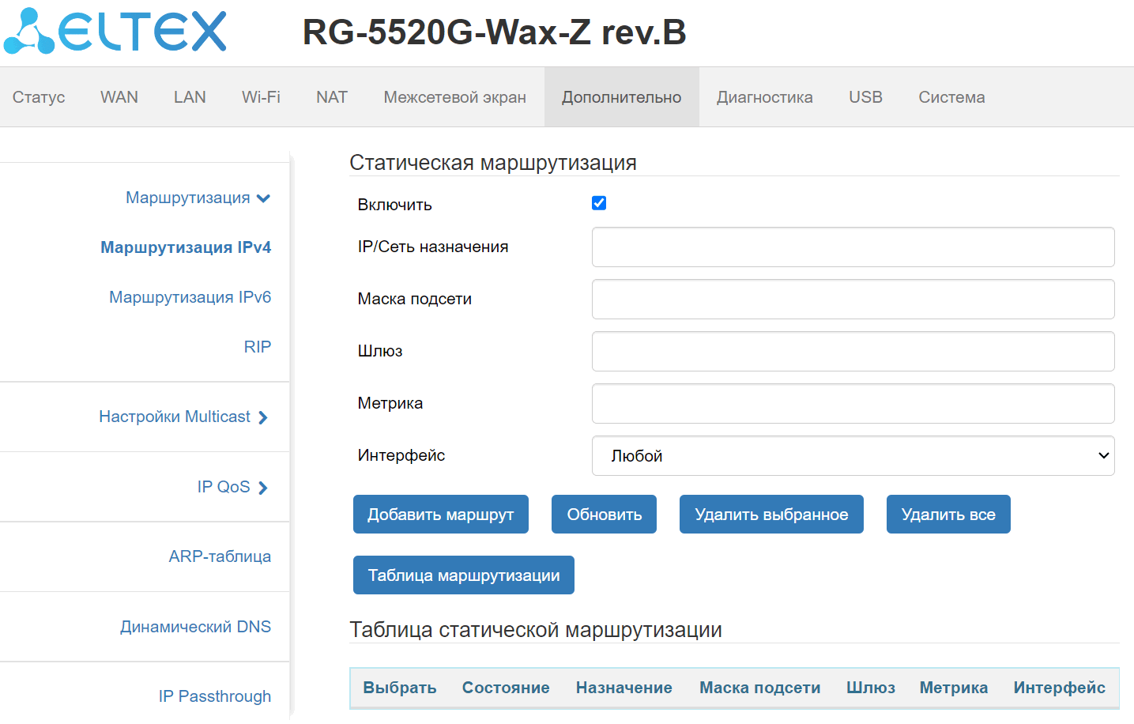Screen dimensions: 1134x724
Task: Click the Статическая маршрутизация heading
Action: tap(493, 163)
